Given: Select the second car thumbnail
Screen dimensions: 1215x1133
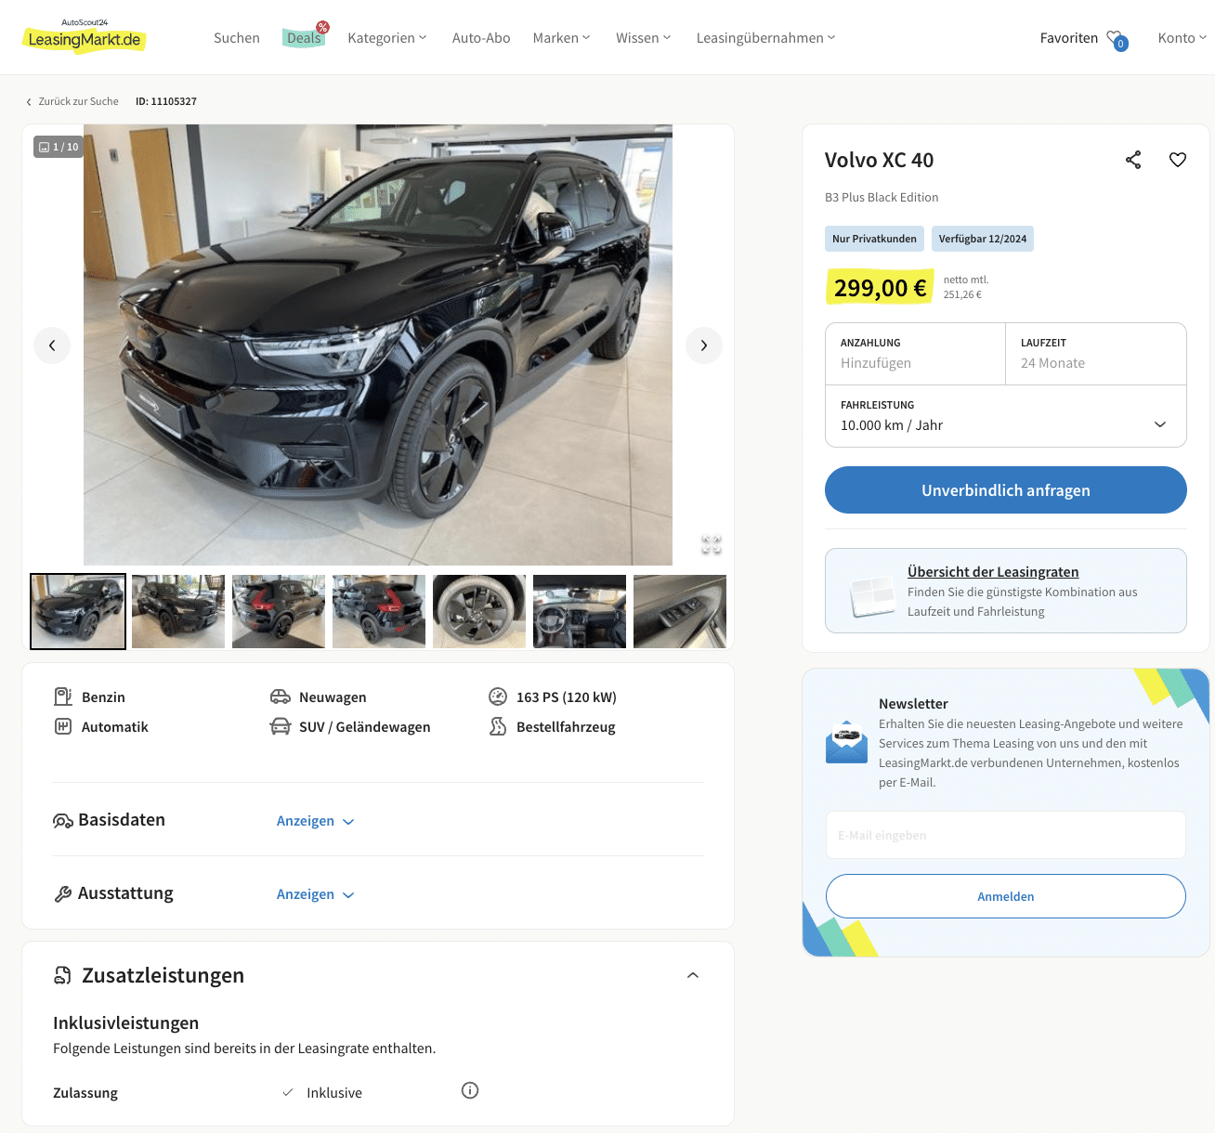Looking at the screenshot, I should 178,611.
